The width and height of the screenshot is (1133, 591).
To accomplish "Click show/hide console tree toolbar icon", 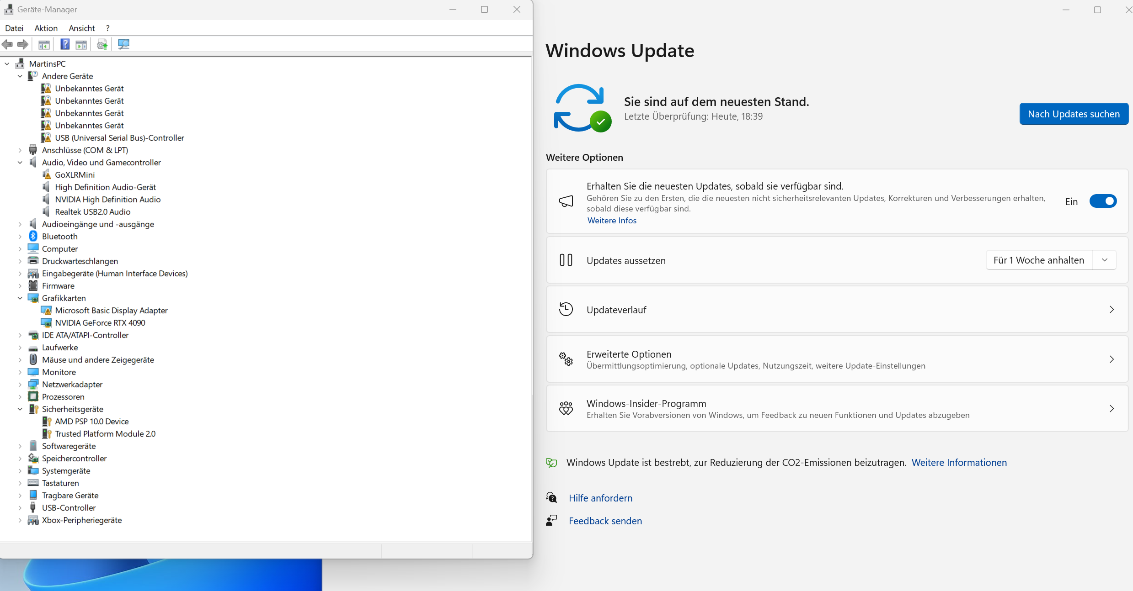I will click(x=44, y=44).
